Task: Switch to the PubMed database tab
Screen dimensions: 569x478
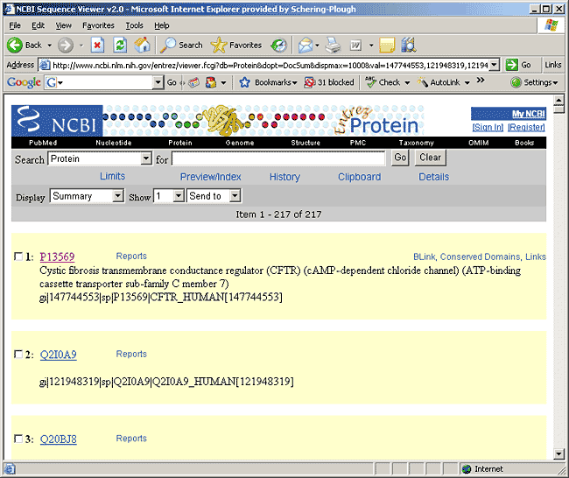Action: click(43, 143)
